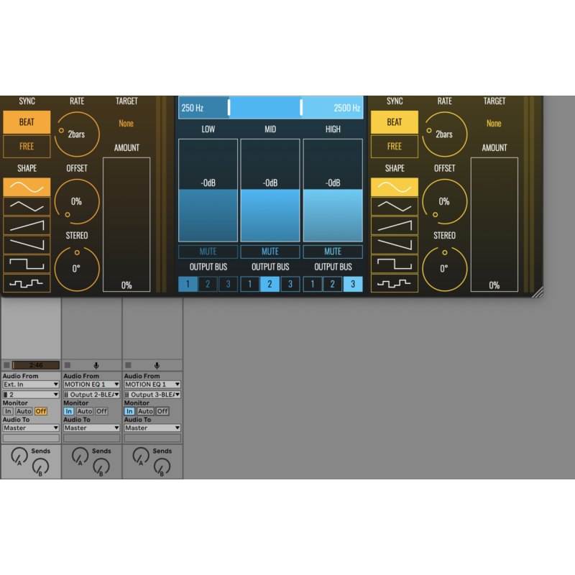Screen dimensions: 575x575
Task: Click Send B knob on first track
Action: click(x=40, y=466)
